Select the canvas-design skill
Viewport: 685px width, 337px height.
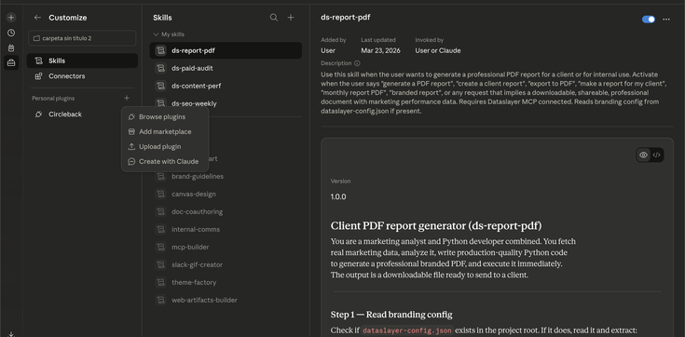[226, 194]
